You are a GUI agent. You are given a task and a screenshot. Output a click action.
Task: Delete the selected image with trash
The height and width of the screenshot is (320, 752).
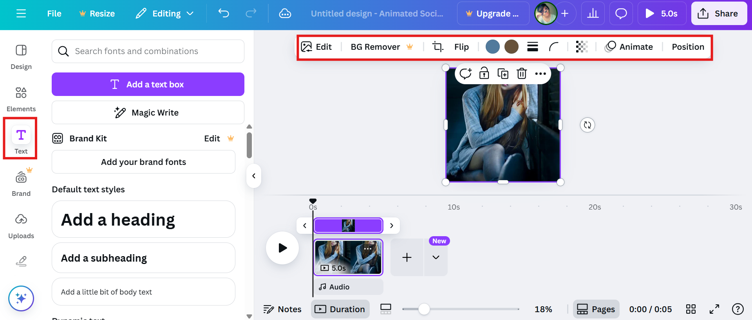(x=522, y=73)
